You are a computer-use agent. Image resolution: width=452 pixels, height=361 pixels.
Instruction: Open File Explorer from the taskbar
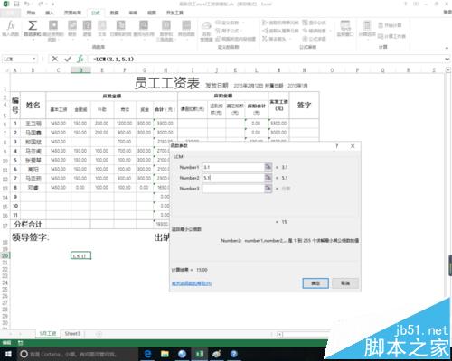tap(165, 354)
